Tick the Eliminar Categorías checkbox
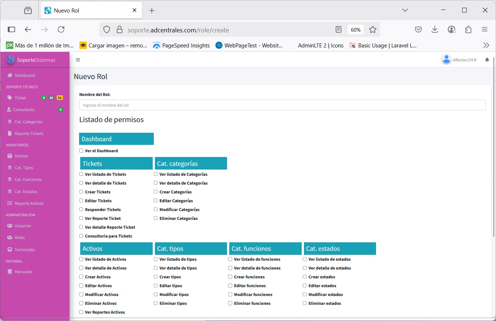 [156, 218]
